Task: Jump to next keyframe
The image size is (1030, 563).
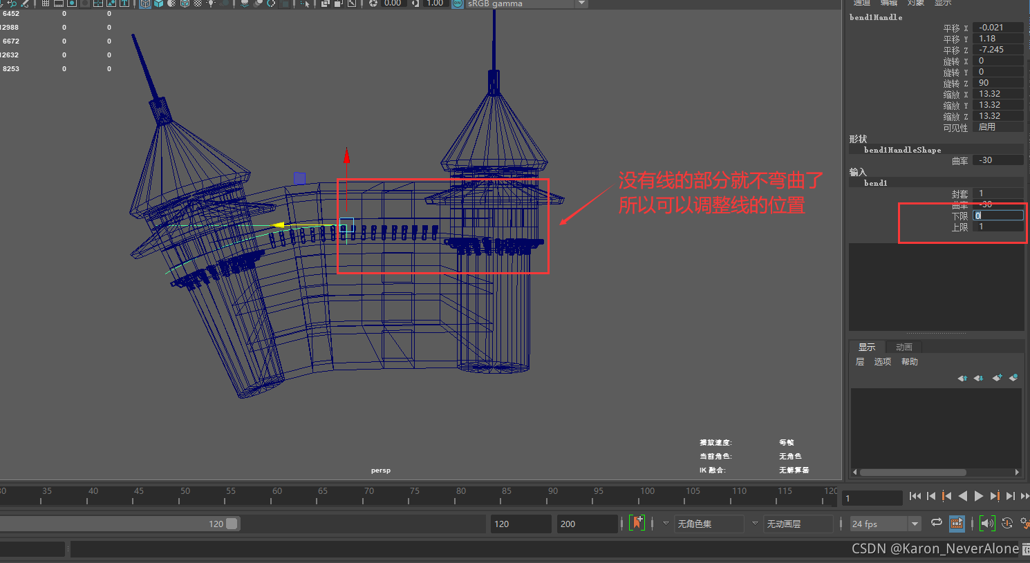Action: 995,496
